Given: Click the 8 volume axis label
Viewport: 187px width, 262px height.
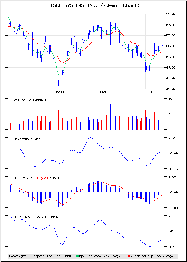Looking at the screenshot, I should [169, 114].
